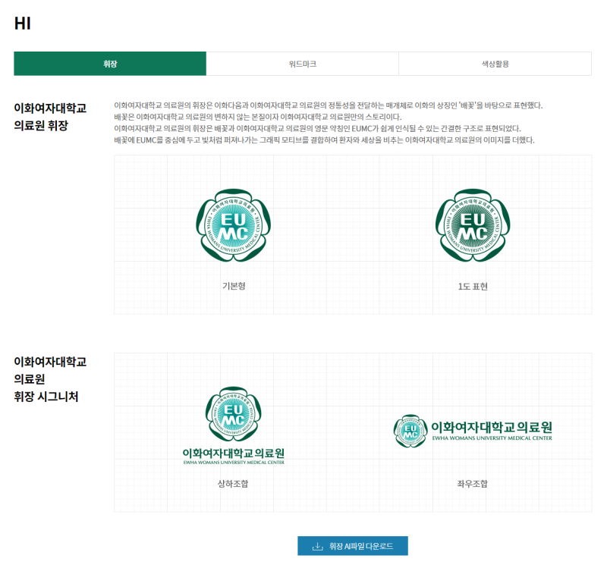Select the 휘장 tab
607x568 pixels.
click(110, 64)
